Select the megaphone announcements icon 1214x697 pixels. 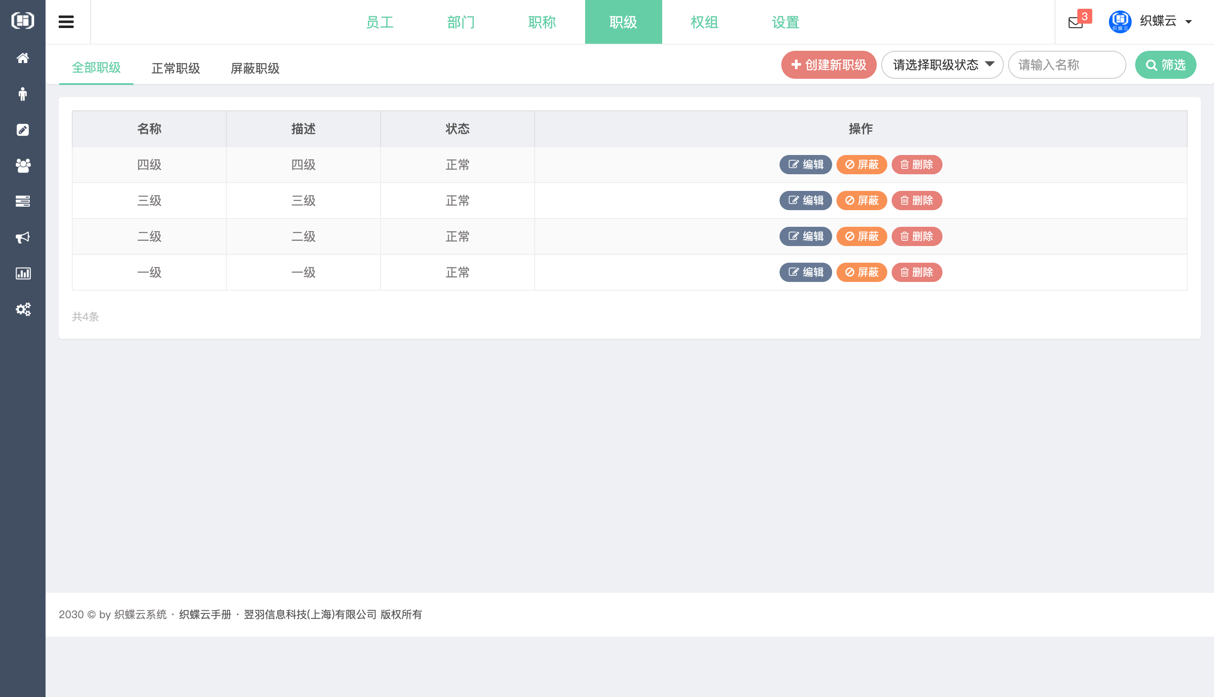[x=22, y=237]
